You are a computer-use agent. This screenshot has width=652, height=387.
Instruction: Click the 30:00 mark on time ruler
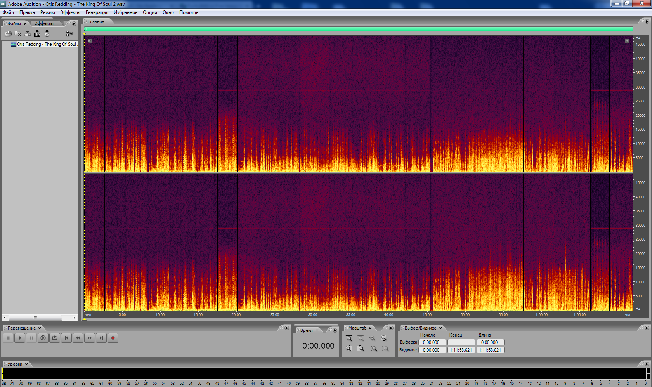click(312, 314)
